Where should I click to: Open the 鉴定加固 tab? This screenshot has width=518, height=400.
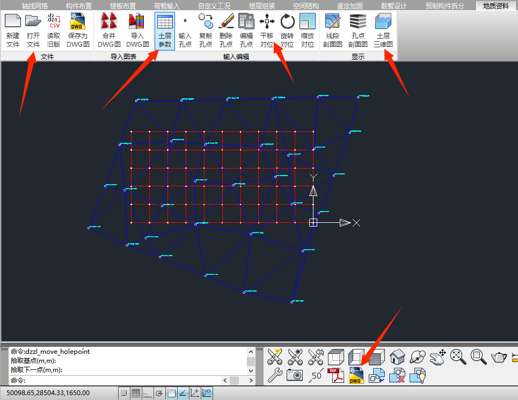point(349,6)
